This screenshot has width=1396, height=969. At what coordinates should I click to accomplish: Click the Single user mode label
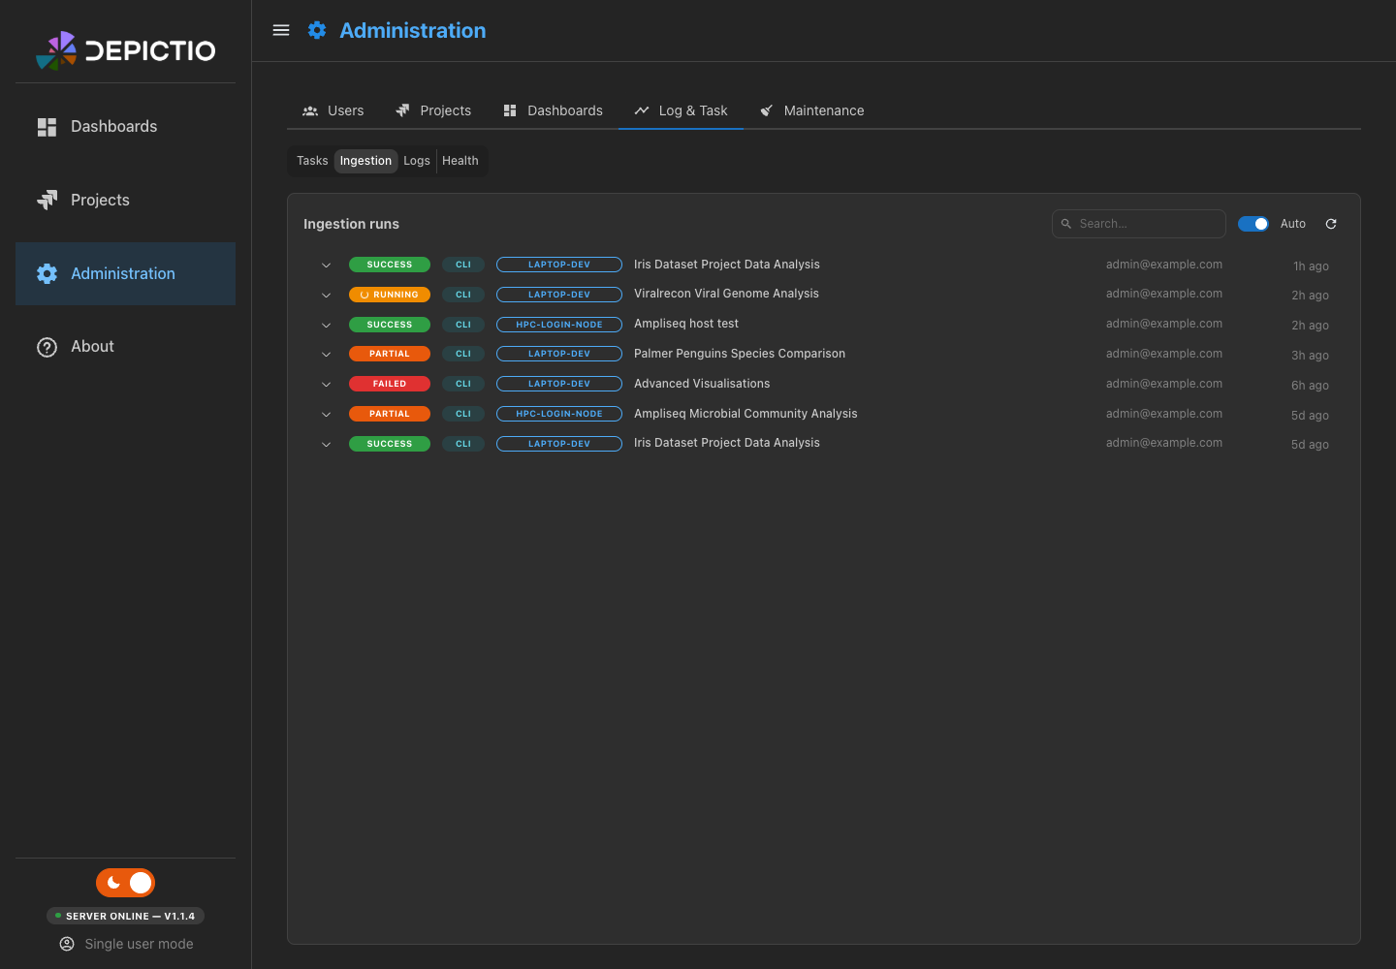click(x=139, y=944)
